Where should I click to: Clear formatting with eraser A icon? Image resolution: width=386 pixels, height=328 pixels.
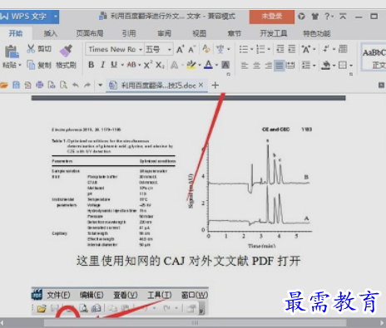pos(206,49)
